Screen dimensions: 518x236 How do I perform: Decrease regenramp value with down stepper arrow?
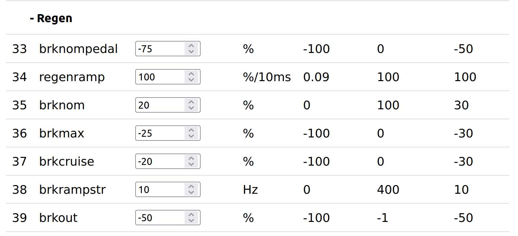click(191, 80)
